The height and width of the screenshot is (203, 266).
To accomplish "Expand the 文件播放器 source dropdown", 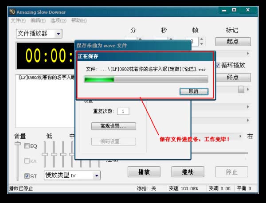I will pos(59,34).
